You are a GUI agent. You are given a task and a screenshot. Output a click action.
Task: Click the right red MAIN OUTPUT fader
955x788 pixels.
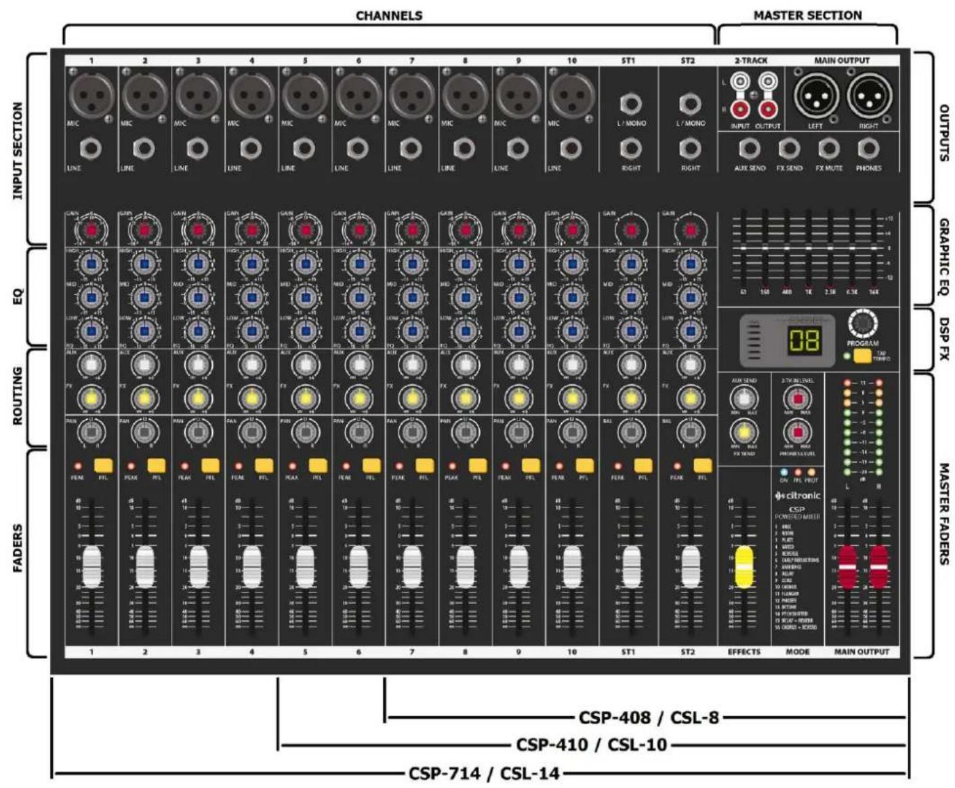878,566
